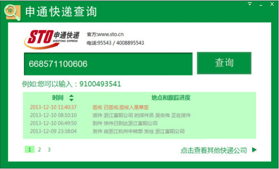Select the 发件 由浙江杭州中转部 row
Viewport: 279px width, 169px height.
139,131
